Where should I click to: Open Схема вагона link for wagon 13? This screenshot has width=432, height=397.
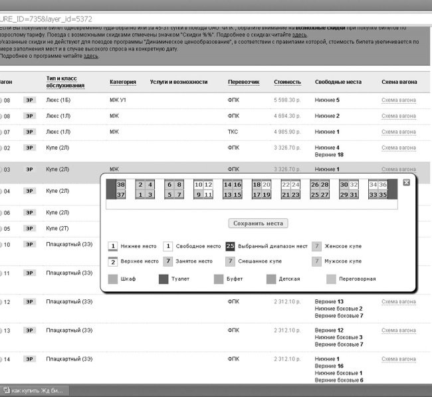[x=399, y=331]
